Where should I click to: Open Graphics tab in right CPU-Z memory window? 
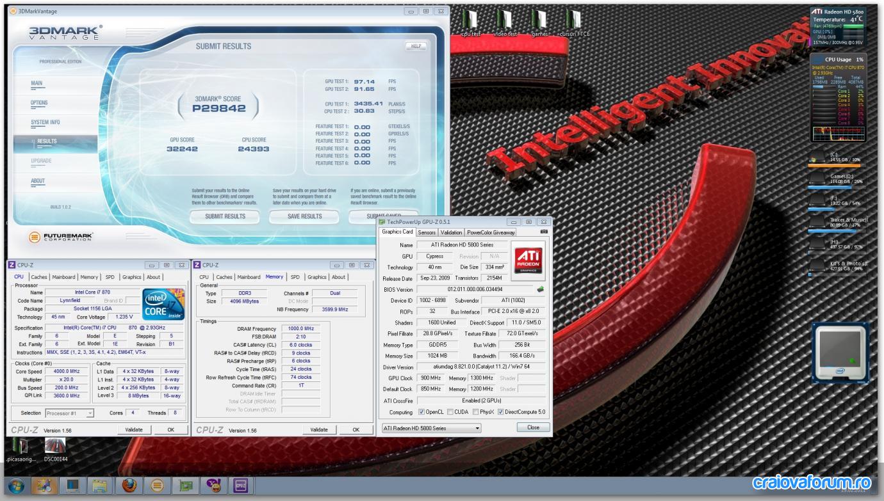tap(316, 277)
